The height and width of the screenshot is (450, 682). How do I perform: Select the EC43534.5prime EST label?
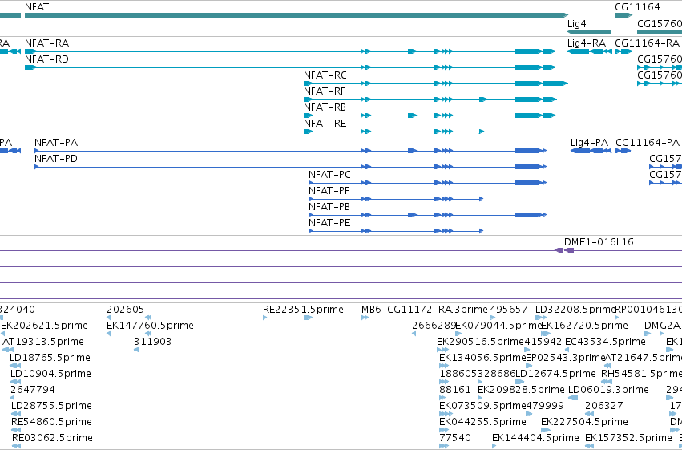coord(605,342)
